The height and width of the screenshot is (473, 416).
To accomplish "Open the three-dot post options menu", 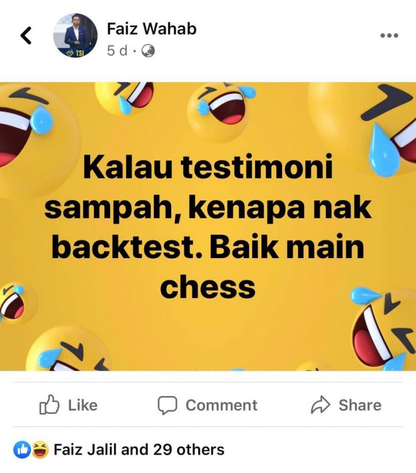I will (389, 35).
